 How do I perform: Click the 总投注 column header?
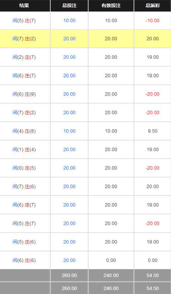(x=69, y=6)
